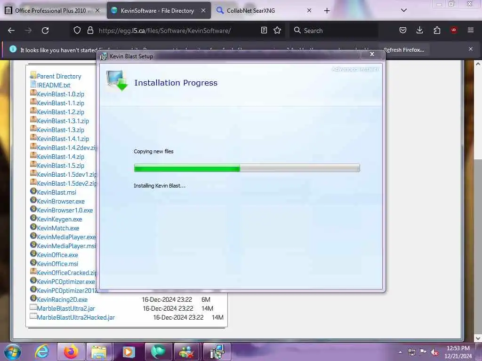The image size is (482, 361).
Task: Click the Action Center flag tray icon
Action: (423, 352)
